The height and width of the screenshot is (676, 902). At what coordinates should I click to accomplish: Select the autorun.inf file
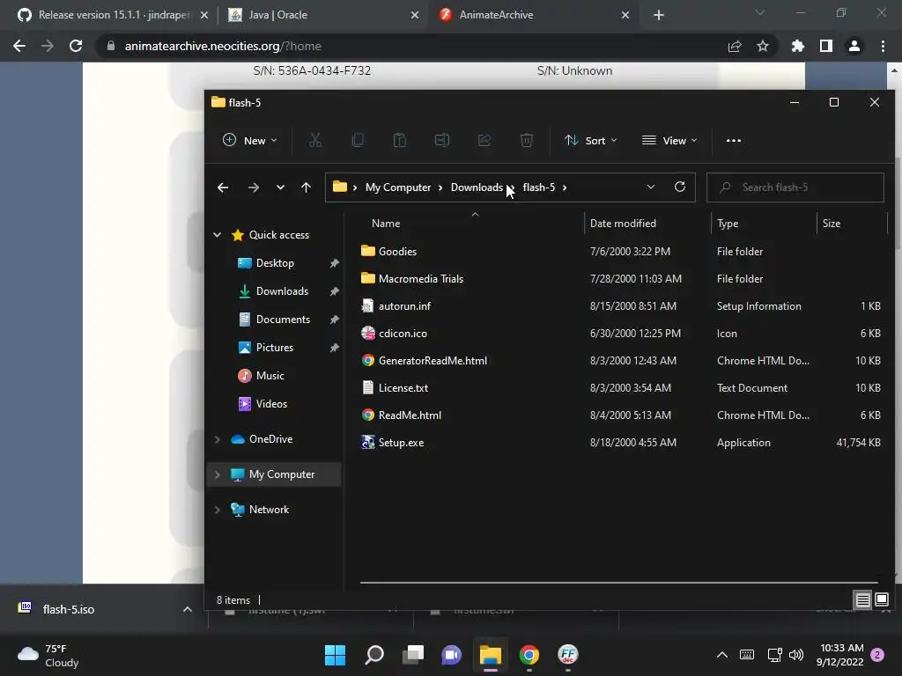[404, 305]
